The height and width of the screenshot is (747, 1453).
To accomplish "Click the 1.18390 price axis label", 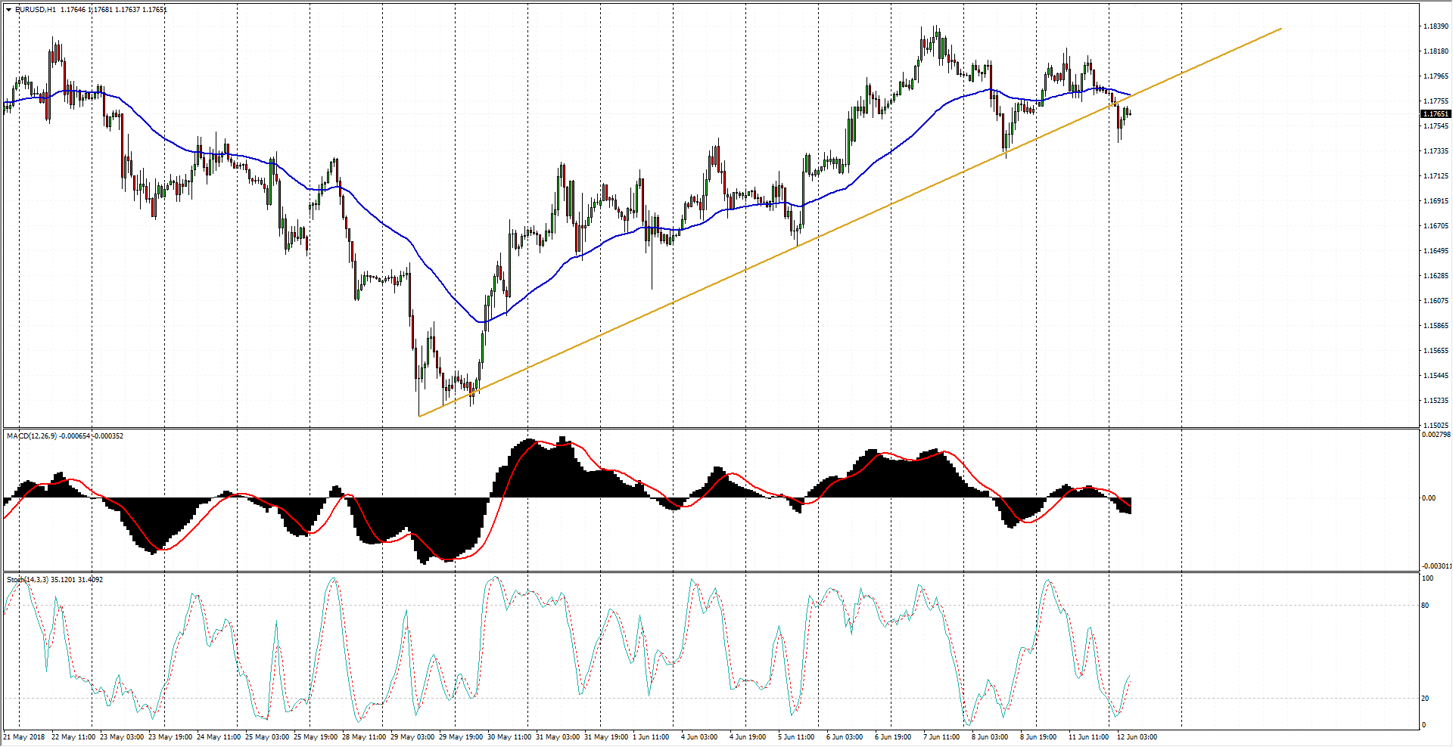I will click(1436, 26).
